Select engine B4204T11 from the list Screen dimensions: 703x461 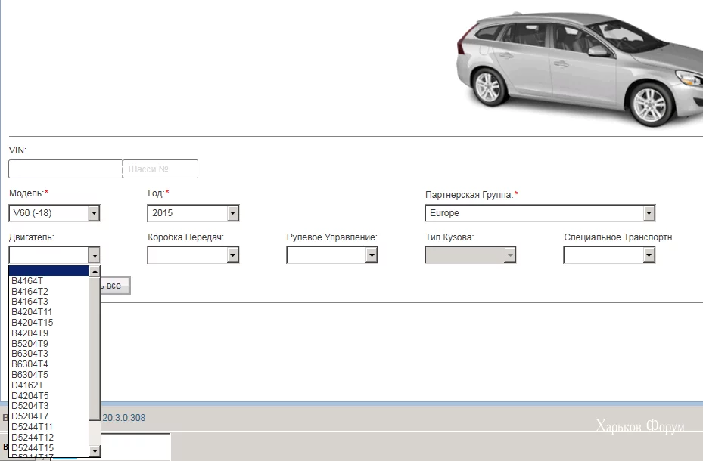click(49, 312)
